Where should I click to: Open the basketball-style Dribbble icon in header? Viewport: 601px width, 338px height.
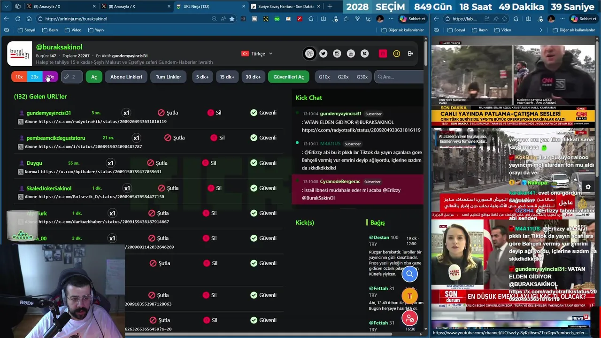tap(309, 54)
